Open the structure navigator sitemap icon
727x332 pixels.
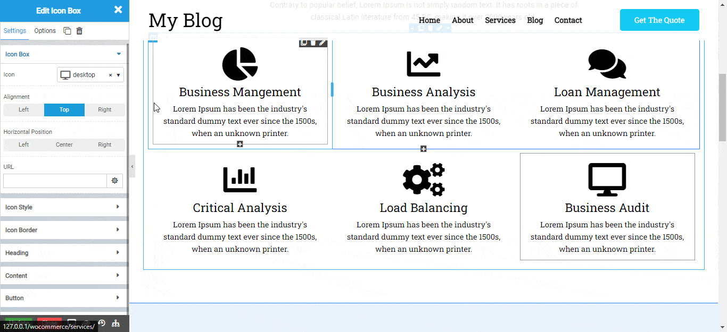coord(115,323)
